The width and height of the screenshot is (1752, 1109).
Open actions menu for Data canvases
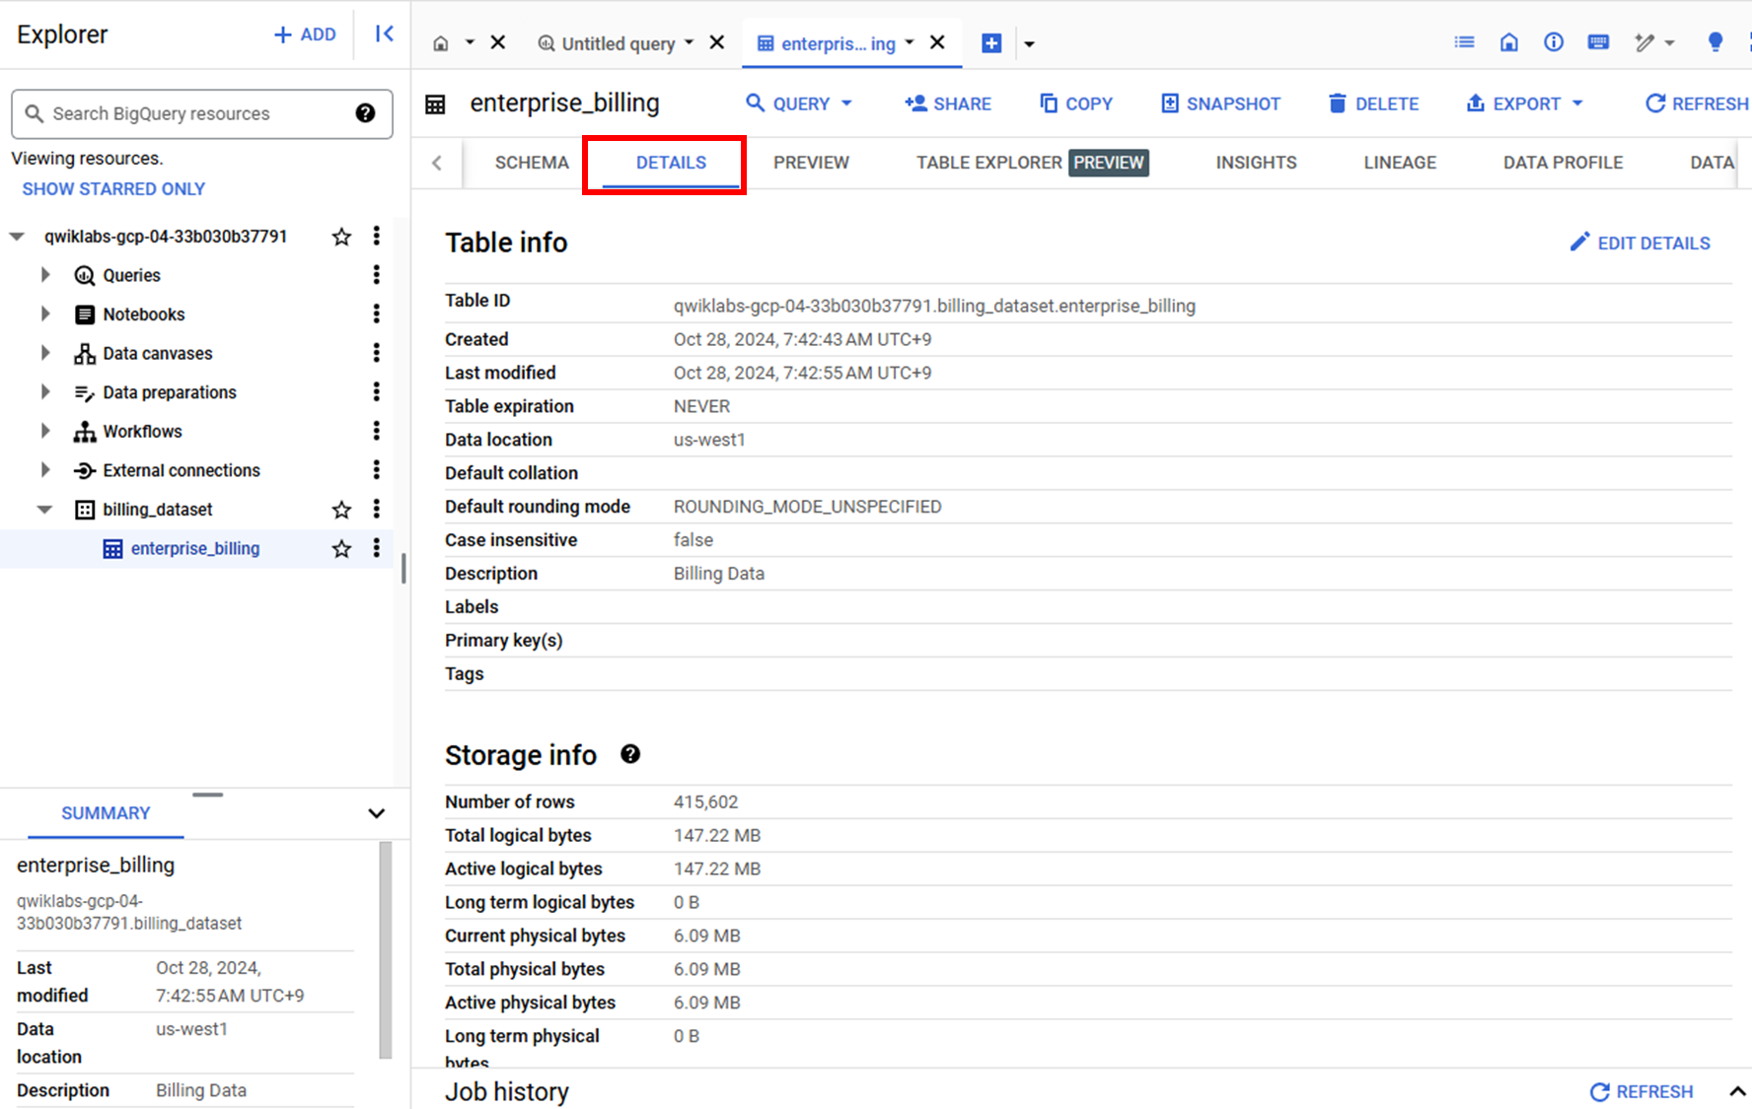click(376, 353)
